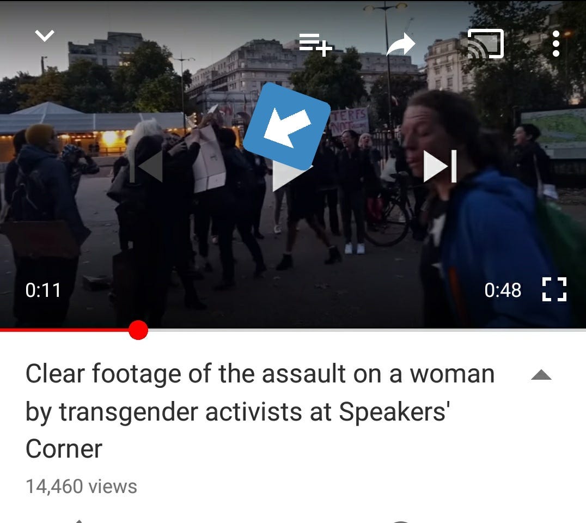Seek back on the red played progress section
This screenshot has height=523, width=586.
tap(64, 330)
